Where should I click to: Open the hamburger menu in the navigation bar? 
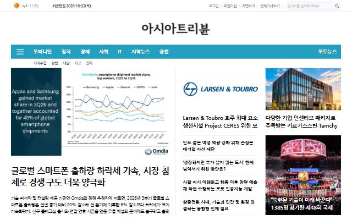[20, 52]
